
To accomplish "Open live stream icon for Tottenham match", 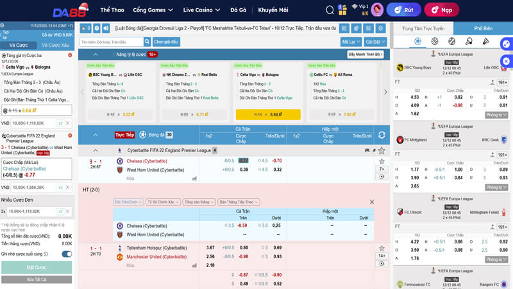I will 382,263.
